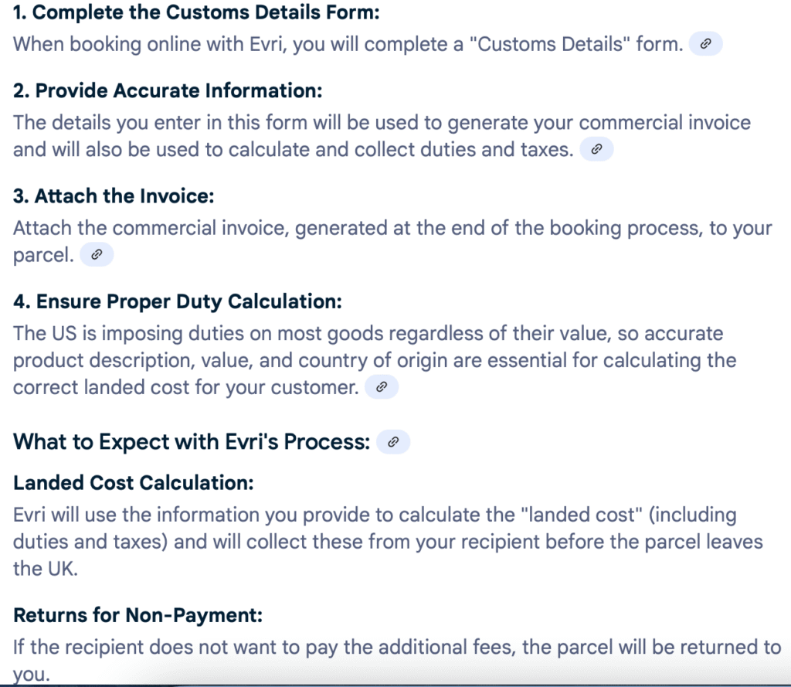Click the "Landed Cost Calculation:" subheading

click(134, 483)
